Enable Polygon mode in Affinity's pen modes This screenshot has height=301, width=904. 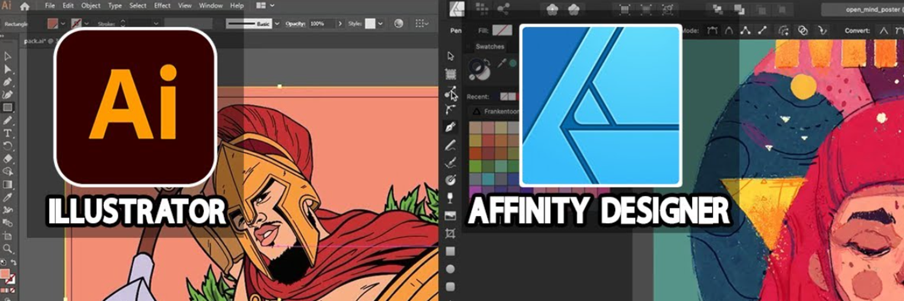745,31
